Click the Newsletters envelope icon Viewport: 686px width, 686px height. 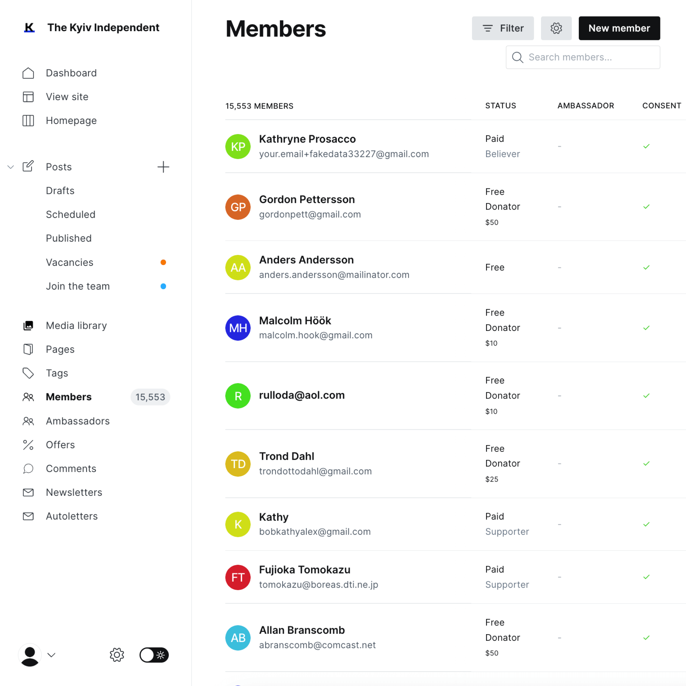[28, 492]
